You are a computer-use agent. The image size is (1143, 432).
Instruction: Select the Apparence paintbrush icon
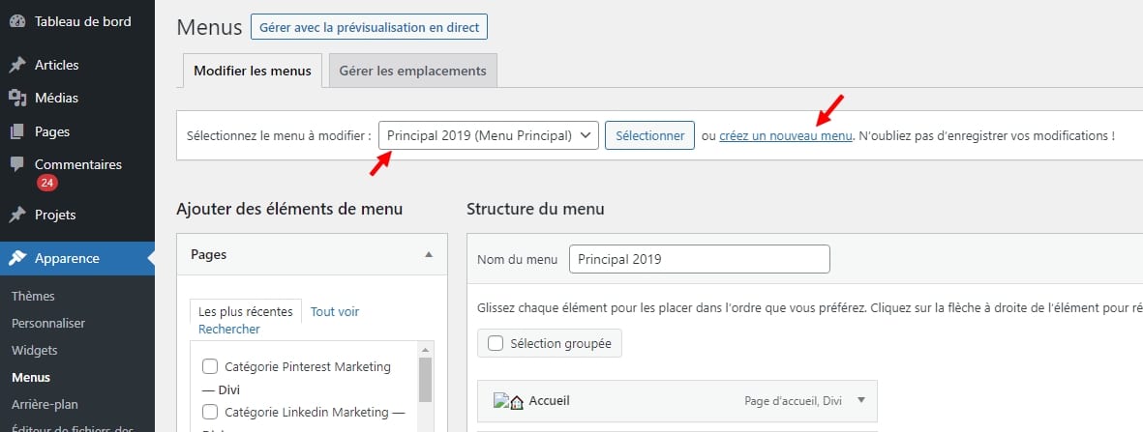17,259
